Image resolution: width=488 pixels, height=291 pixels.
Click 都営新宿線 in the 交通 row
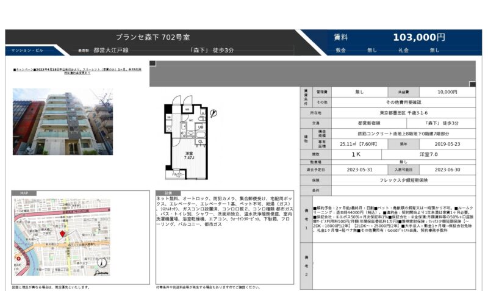(369, 123)
